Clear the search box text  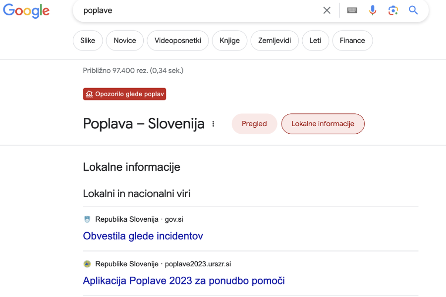[327, 10]
